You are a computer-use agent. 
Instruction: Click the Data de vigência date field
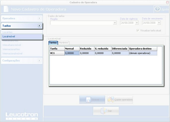(x=129, y=23)
